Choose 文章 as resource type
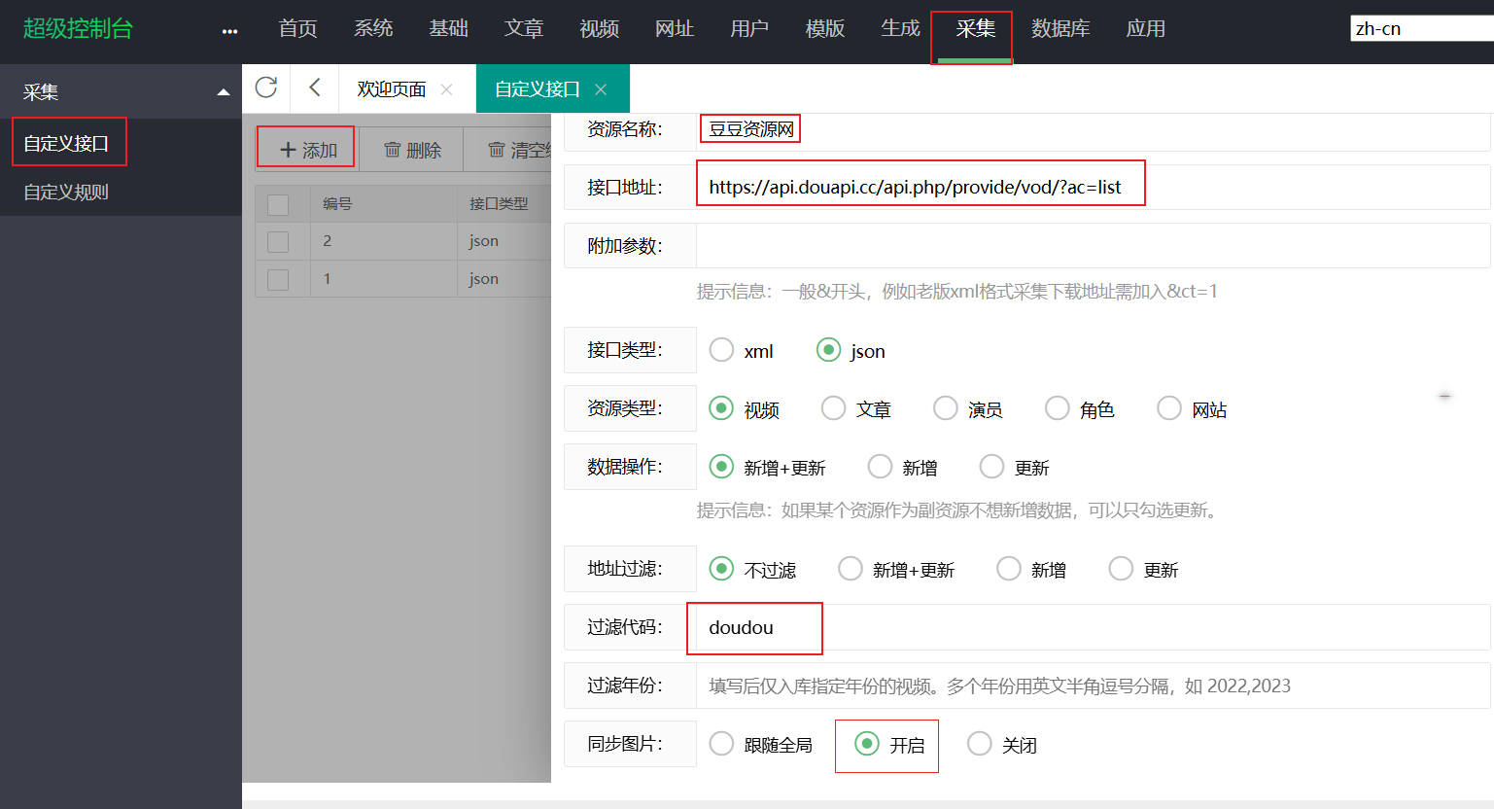The height and width of the screenshot is (809, 1494). pyautogui.click(x=833, y=408)
